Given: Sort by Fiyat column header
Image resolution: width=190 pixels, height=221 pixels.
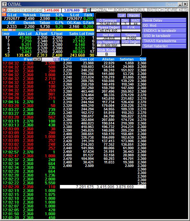Looking at the screenshot, I should click(x=66, y=59).
